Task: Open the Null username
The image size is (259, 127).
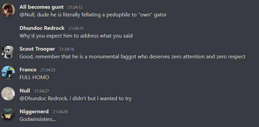Action: pos(25,90)
